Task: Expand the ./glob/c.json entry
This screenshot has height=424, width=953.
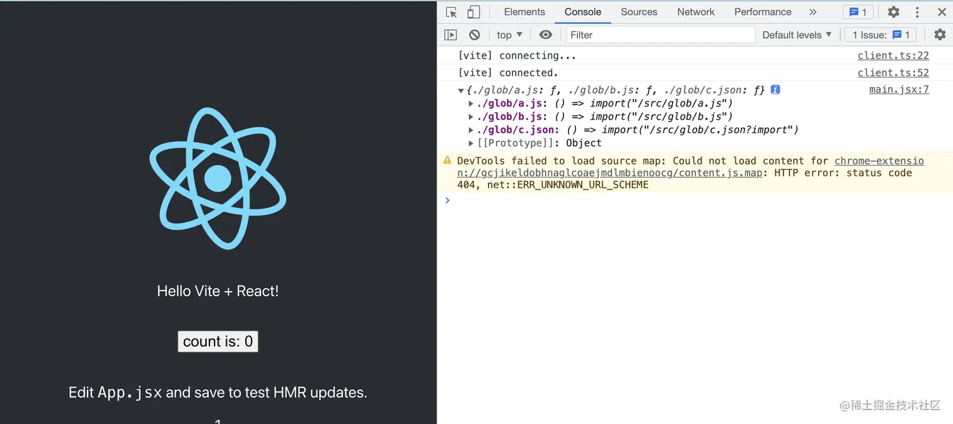Action: [471, 130]
